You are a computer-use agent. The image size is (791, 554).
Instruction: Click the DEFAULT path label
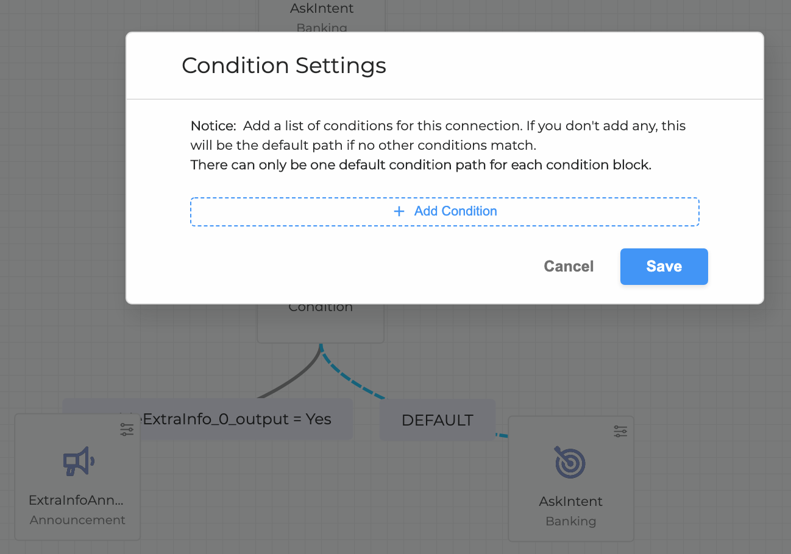click(x=438, y=420)
